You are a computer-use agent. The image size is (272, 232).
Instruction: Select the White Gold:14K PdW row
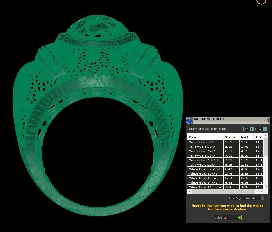click(225, 187)
